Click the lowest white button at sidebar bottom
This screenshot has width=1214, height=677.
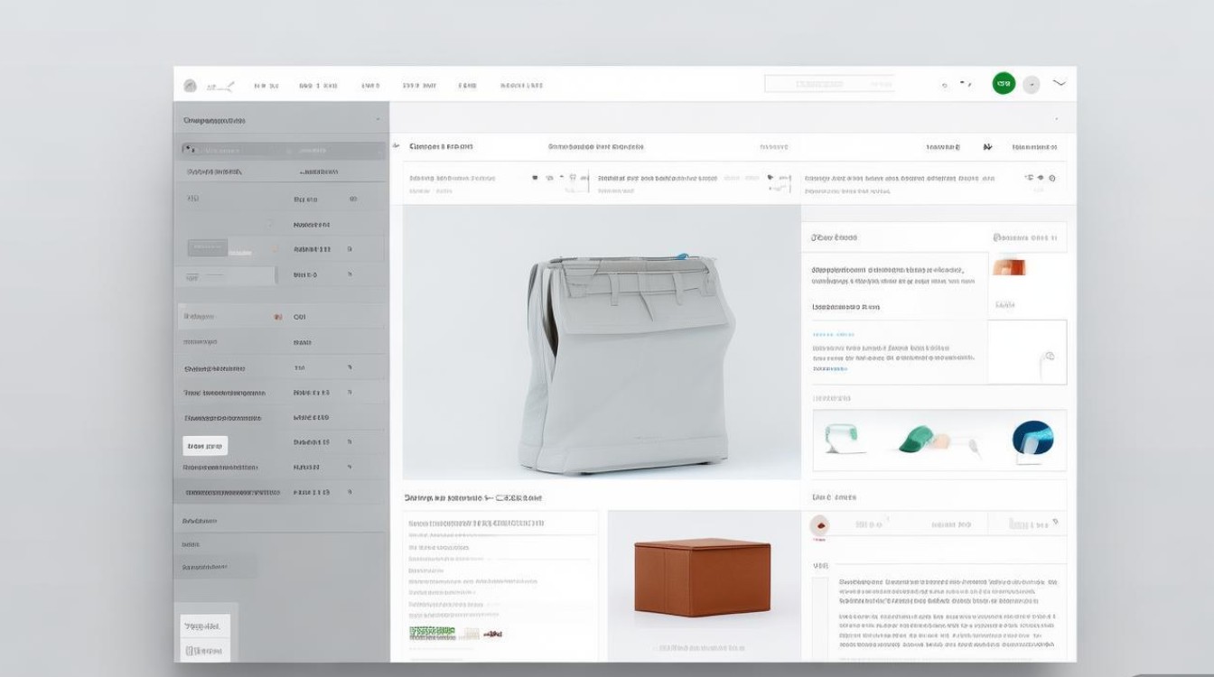[x=205, y=650]
